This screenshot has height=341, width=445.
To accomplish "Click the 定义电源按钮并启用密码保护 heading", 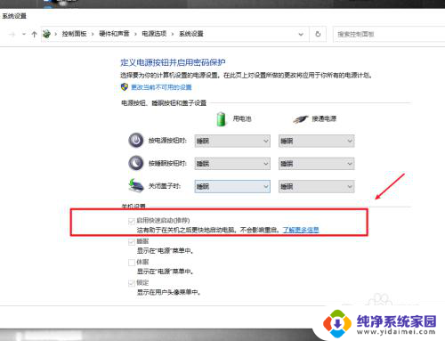I will pos(173,62).
